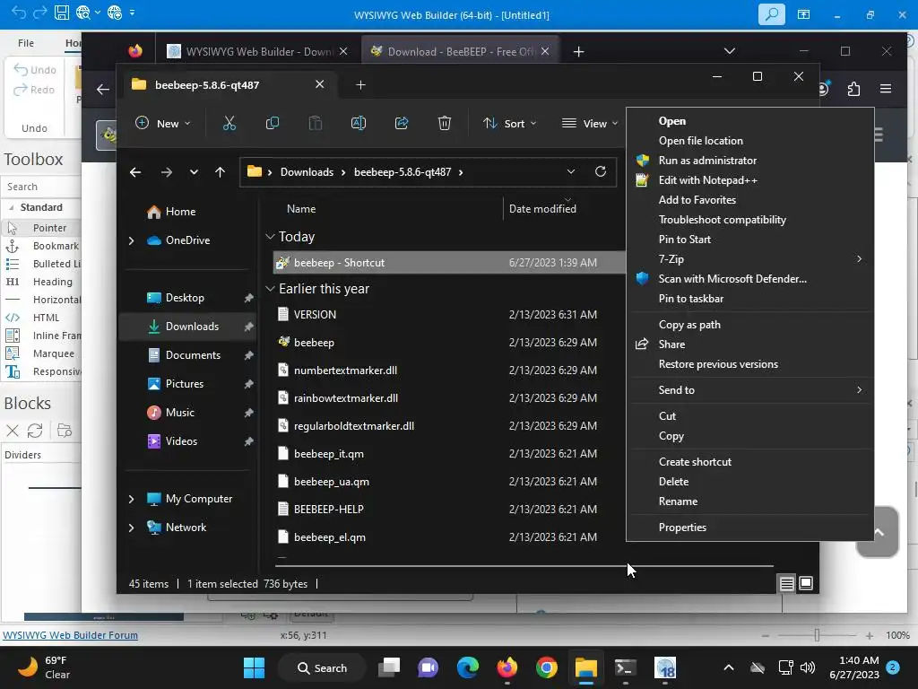This screenshot has width=918, height=689.
Task: Open Downloads in navigation pane
Action: click(188, 327)
